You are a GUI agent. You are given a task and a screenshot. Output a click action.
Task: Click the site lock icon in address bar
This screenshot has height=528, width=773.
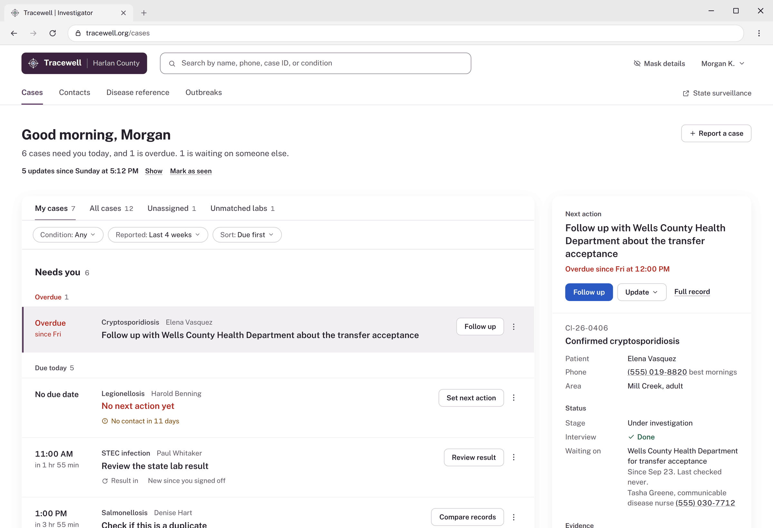pos(78,33)
